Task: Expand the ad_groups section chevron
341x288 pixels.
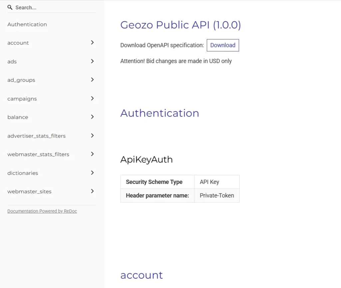Action: pos(93,79)
